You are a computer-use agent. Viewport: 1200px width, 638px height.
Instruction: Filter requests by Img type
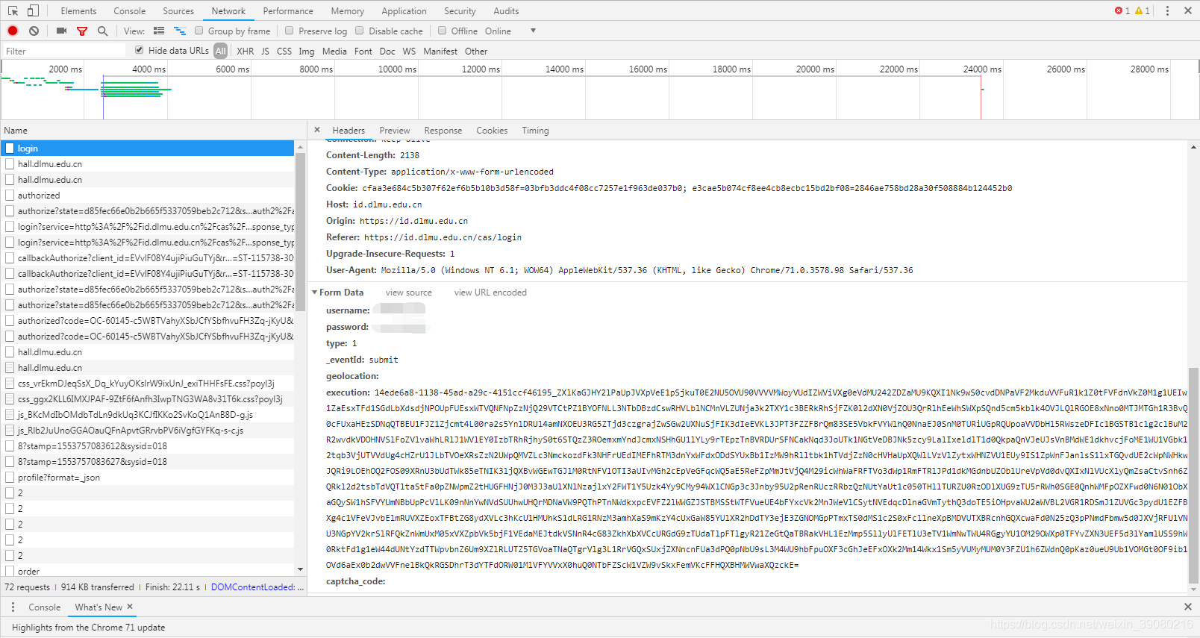pyautogui.click(x=307, y=51)
